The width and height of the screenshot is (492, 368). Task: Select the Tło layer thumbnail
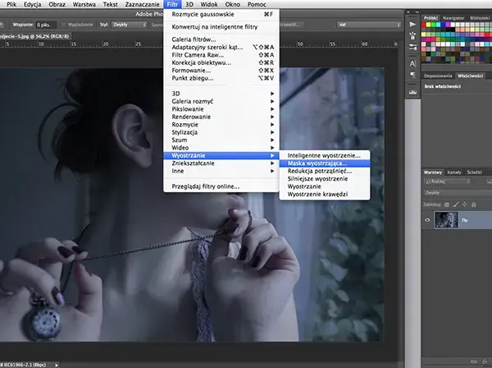coord(446,220)
